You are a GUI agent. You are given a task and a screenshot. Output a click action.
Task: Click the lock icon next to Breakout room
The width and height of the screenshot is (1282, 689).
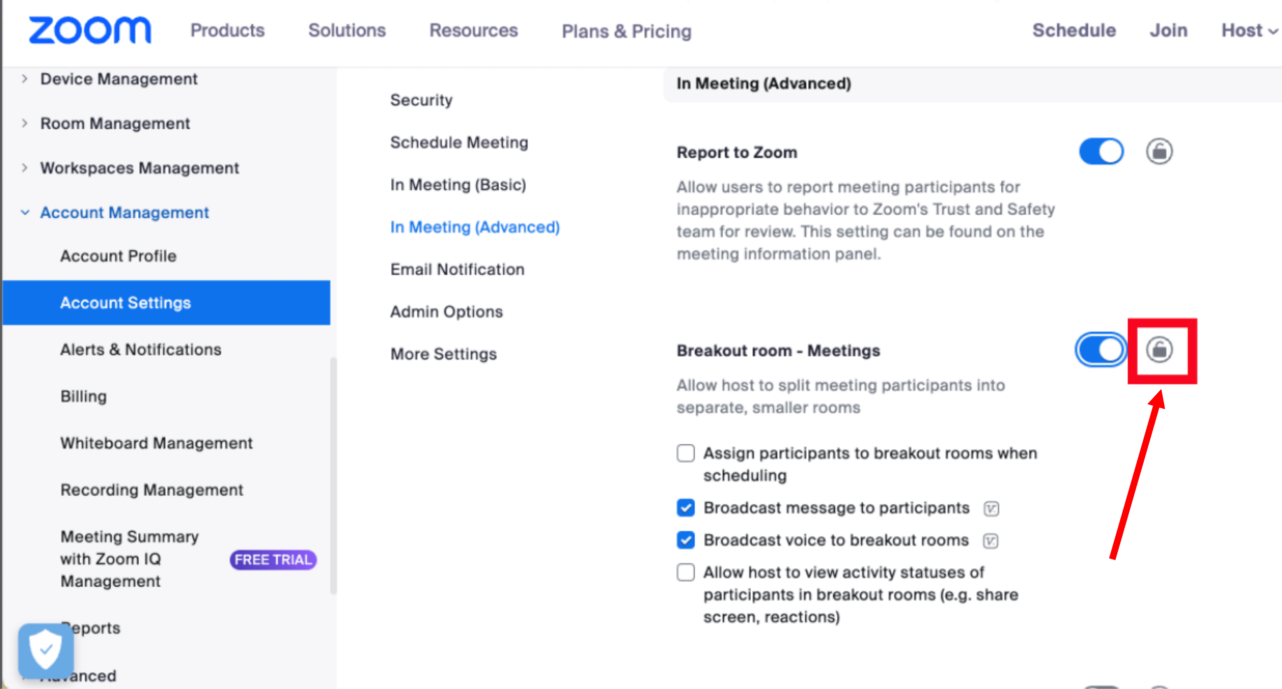[1158, 350]
